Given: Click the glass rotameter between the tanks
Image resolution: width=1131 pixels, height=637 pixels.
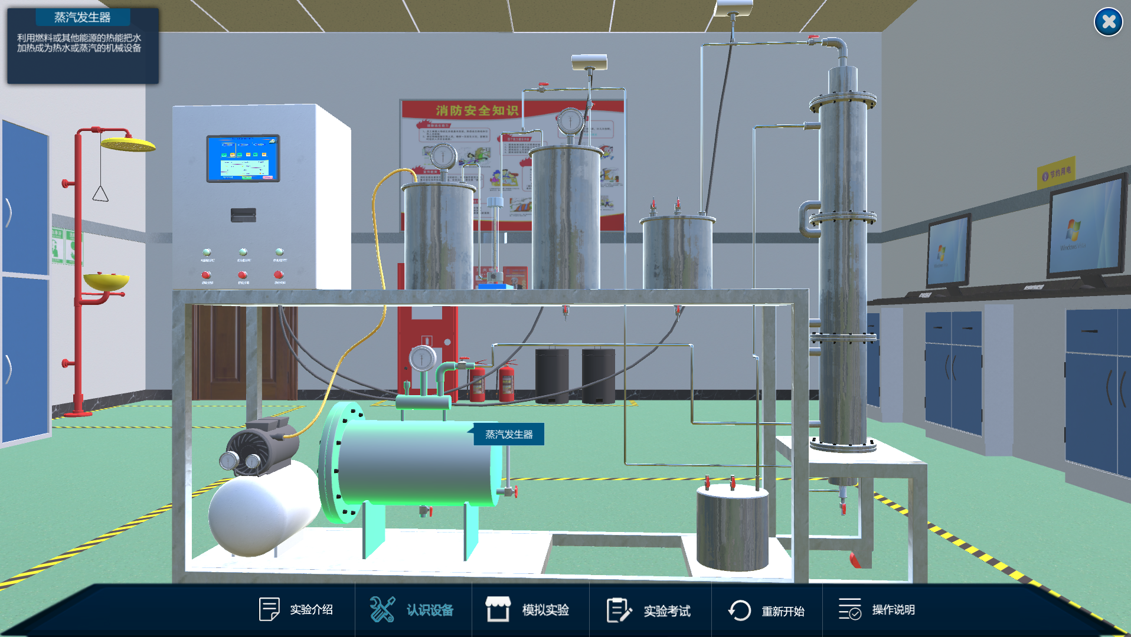Looking at the screenshot, I should (x=495, y=236).
